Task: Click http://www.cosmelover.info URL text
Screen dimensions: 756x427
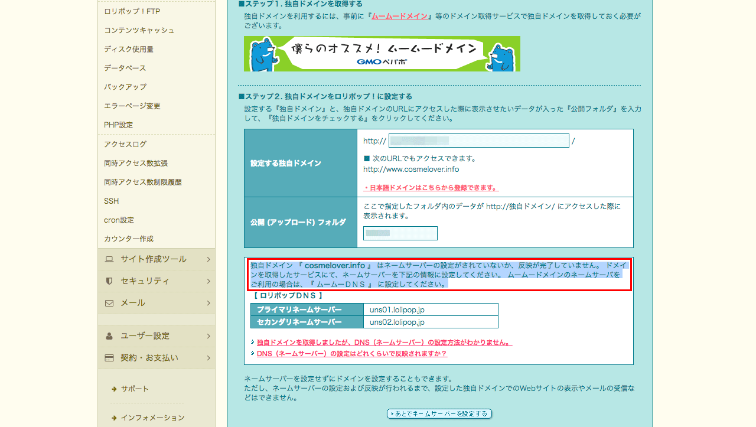Action: click(411, 170)
